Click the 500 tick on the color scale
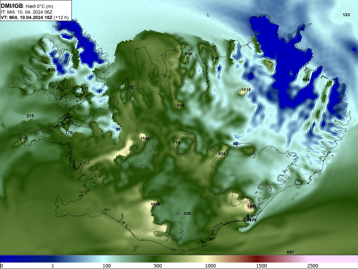 point(158,265)
